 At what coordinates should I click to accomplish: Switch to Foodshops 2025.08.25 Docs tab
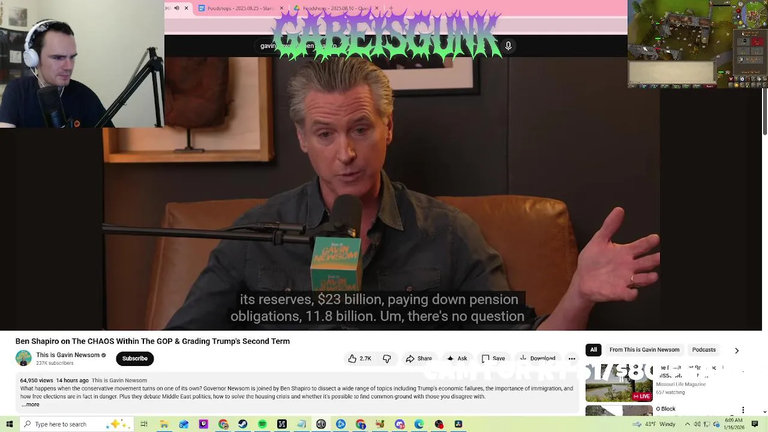(x=238, y=8)
